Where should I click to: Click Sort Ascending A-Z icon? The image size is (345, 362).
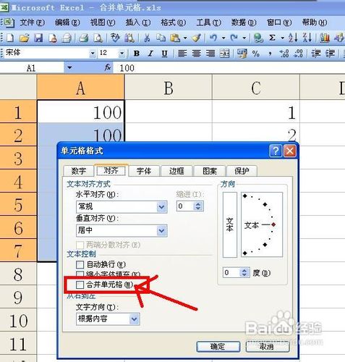coord(293,38)
